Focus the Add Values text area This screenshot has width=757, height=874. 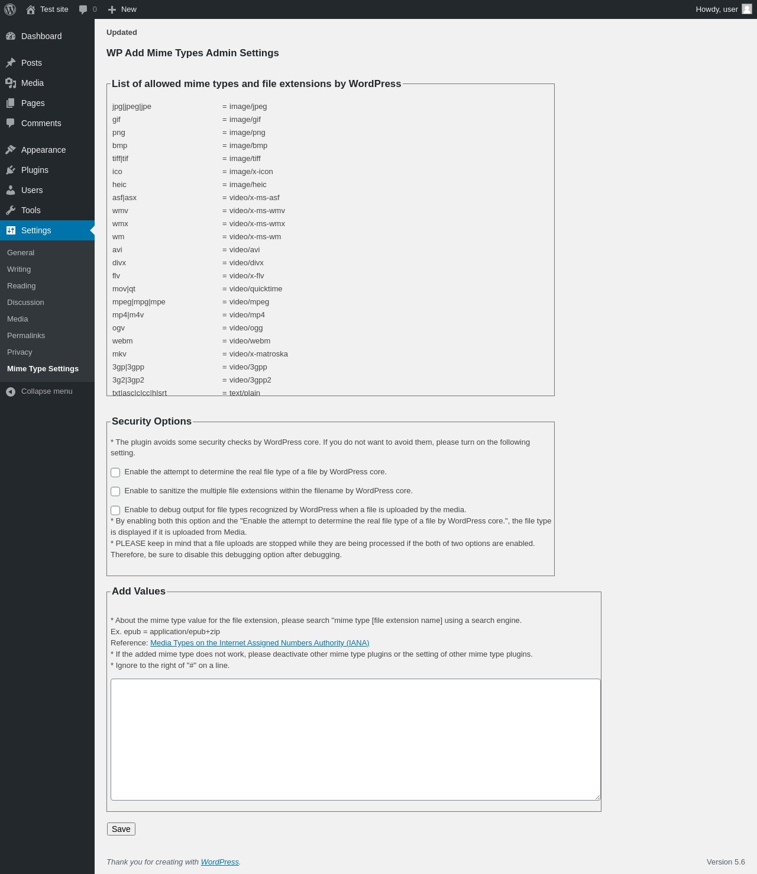click(355, 740)
